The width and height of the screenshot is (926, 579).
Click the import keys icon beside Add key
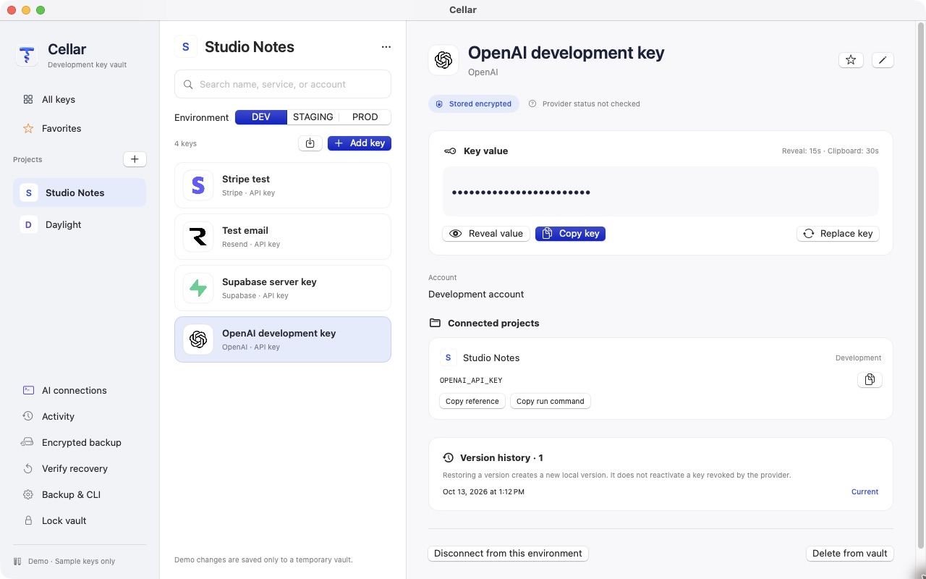310,143
